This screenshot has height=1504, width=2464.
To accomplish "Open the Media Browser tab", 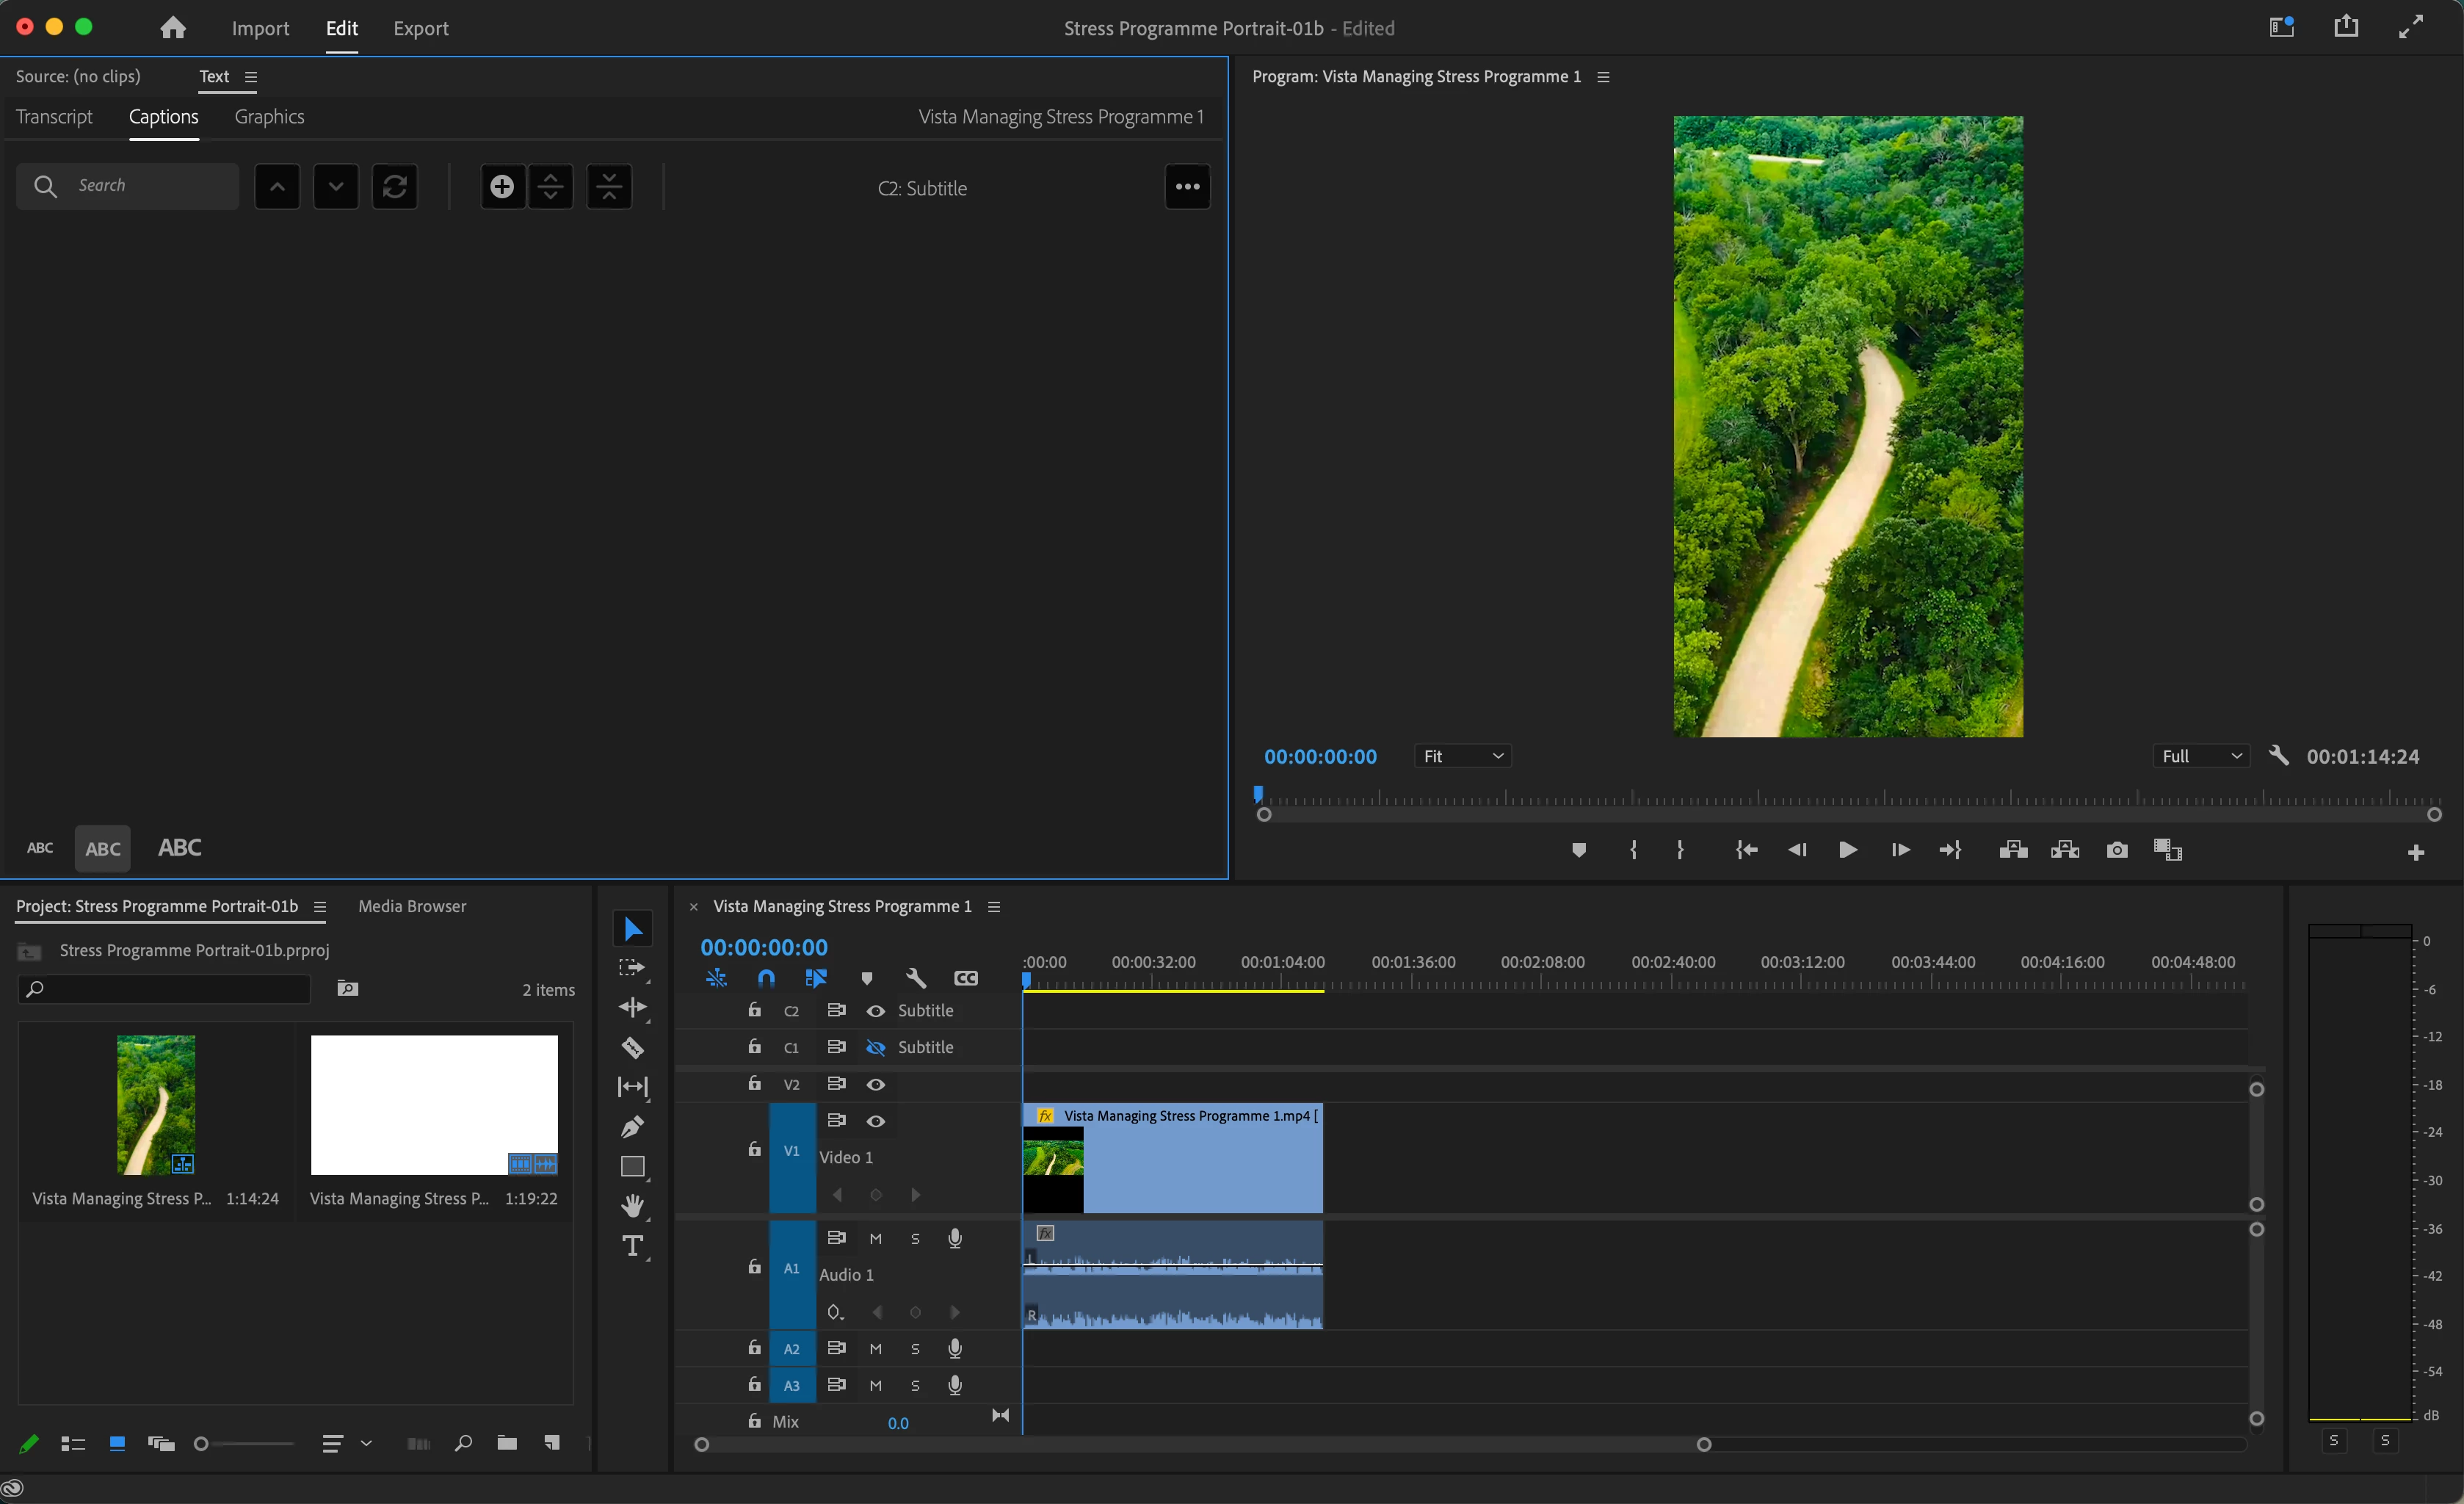I will (x=412, y=906).
